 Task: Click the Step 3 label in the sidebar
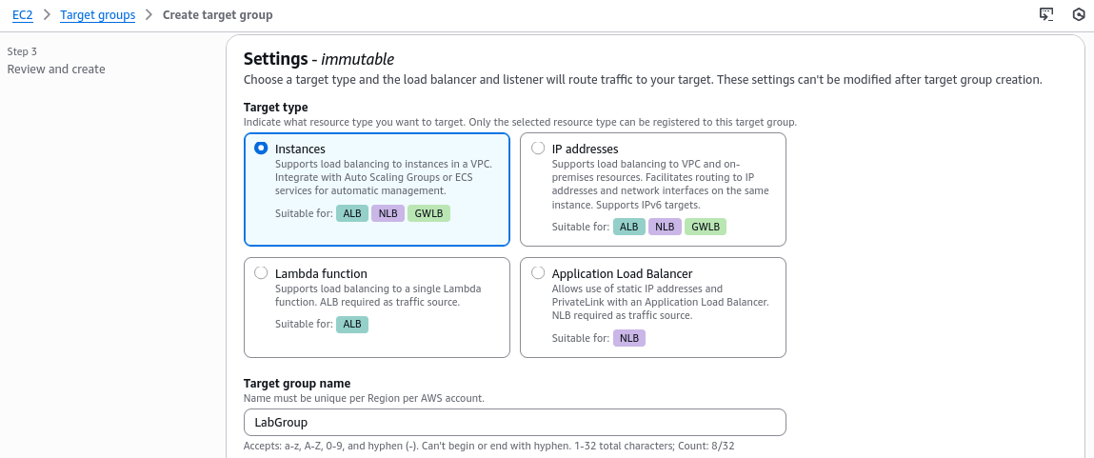coord(22,51)
